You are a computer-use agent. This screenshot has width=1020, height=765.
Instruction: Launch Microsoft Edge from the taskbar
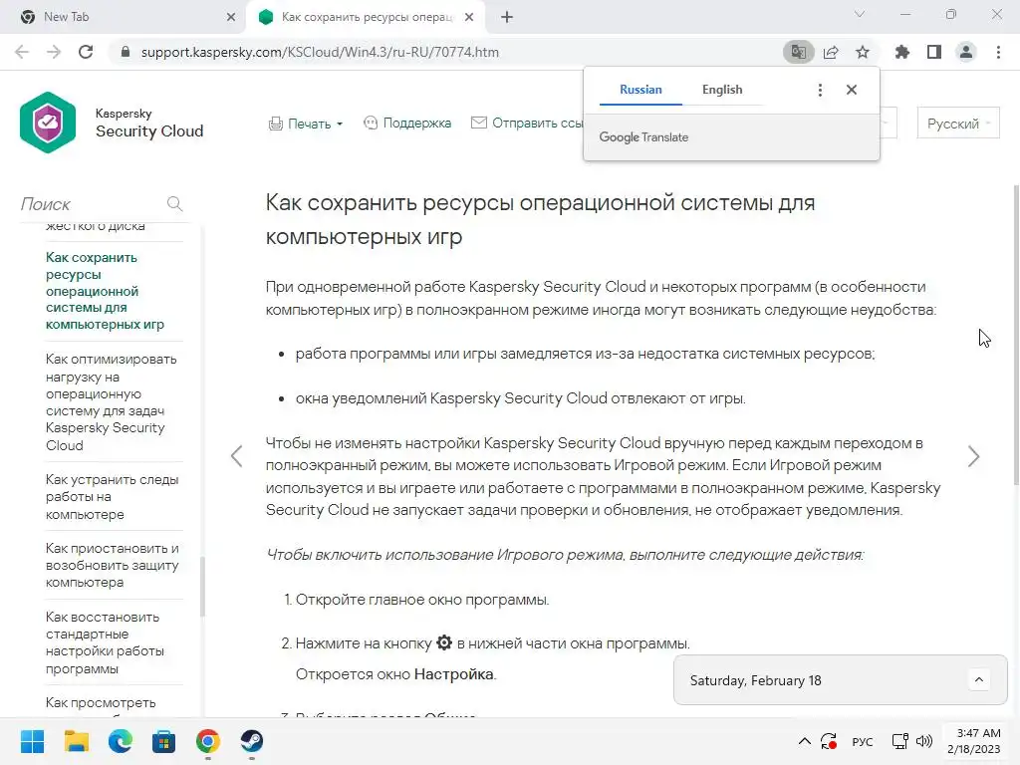(x=121, y=741)
